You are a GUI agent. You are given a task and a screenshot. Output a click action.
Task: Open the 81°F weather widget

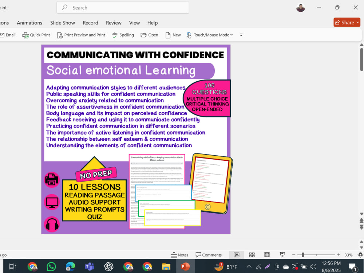pyautogui.click(x=226, y=266)
